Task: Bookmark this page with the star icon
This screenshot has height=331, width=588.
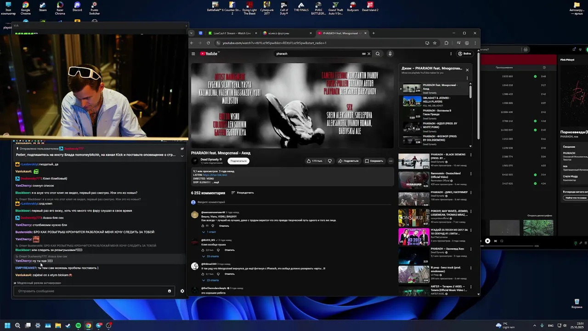Action: pyautogui.click(x=435, y=43)
